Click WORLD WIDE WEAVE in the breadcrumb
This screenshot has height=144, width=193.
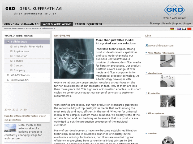coord(28,29)
